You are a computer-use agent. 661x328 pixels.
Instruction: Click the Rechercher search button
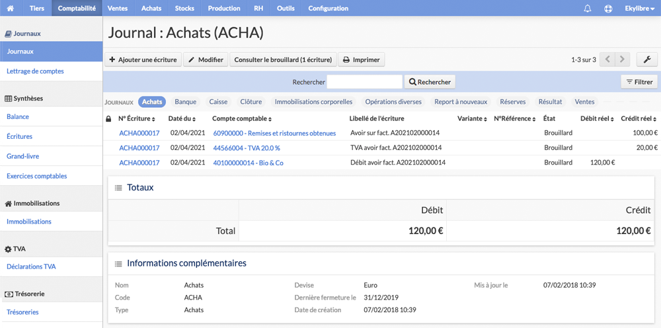(x=430, y=82)
